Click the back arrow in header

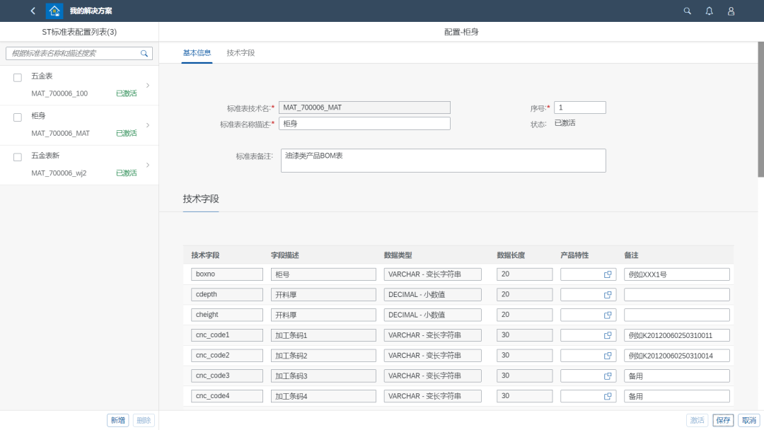(33, 11)
